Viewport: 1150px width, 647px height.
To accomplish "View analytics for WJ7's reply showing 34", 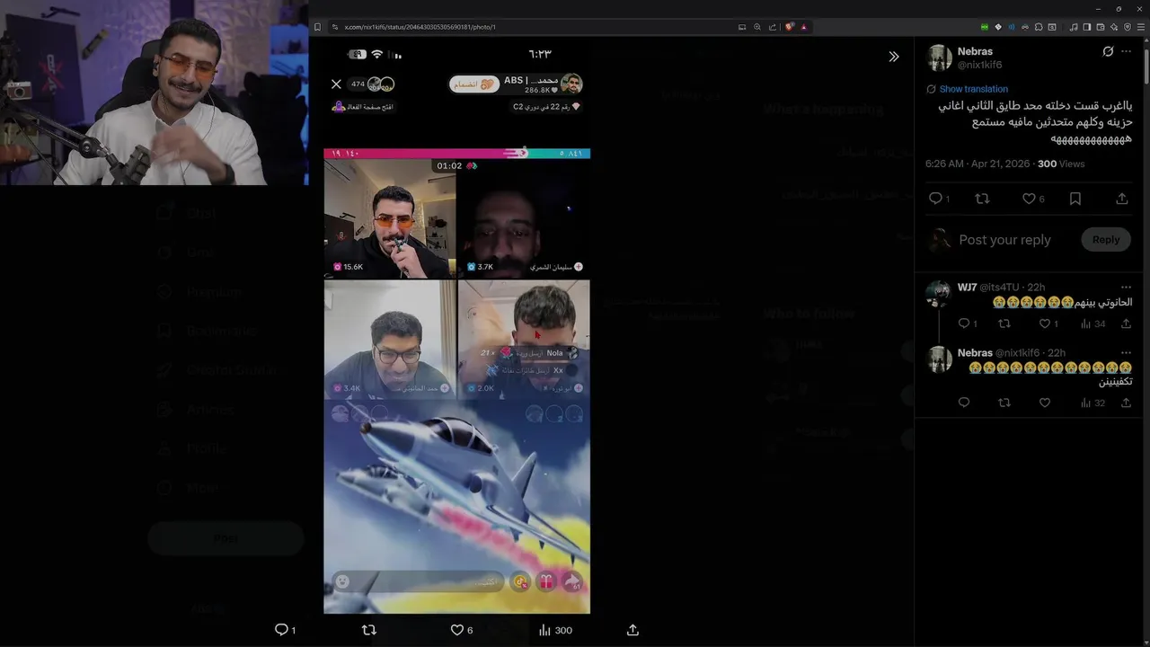I will tap(1092, 323).
